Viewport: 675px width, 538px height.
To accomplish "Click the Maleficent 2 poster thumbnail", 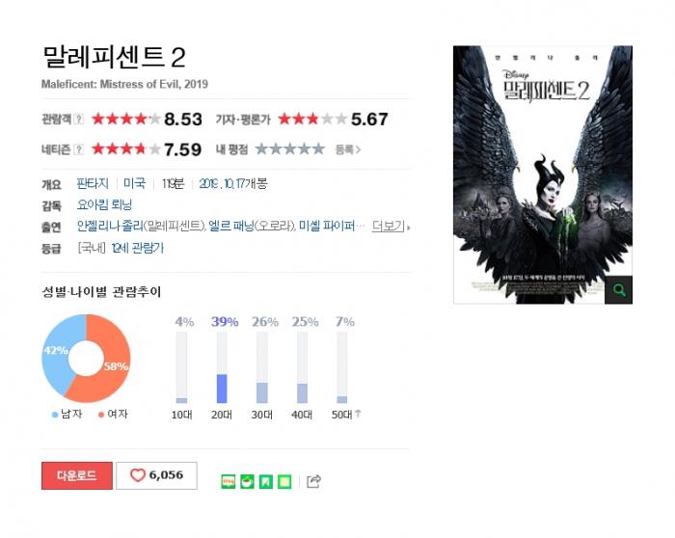I will click(x=542, y=175).
